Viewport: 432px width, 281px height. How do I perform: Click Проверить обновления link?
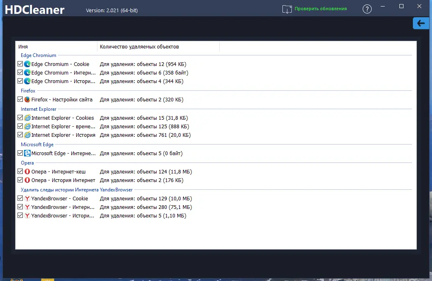(x=321, y=9)
